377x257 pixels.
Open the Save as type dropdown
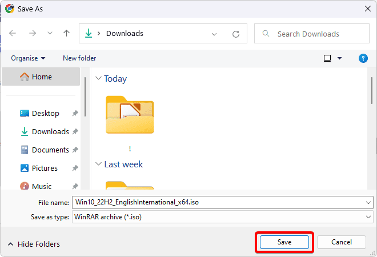(x=223, y=217)
